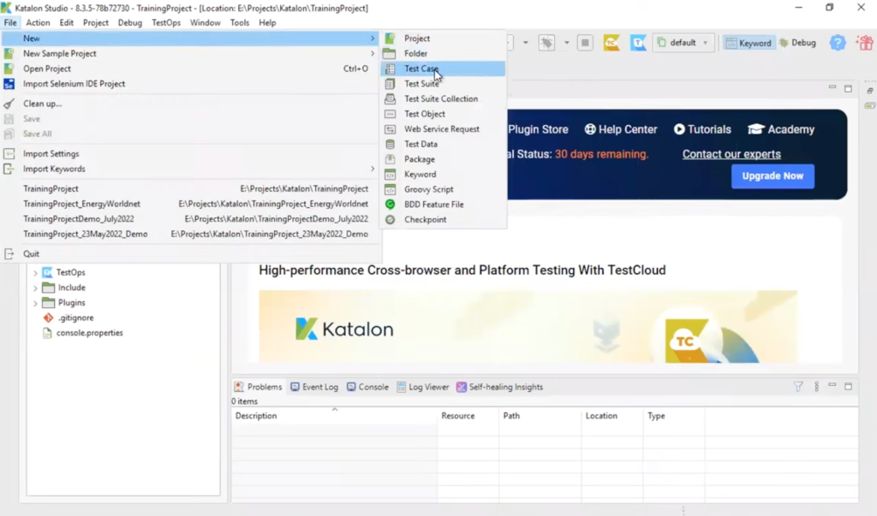Select the Event Log tab
Screen dimensions: 877x516
click(x=314, y=387)
